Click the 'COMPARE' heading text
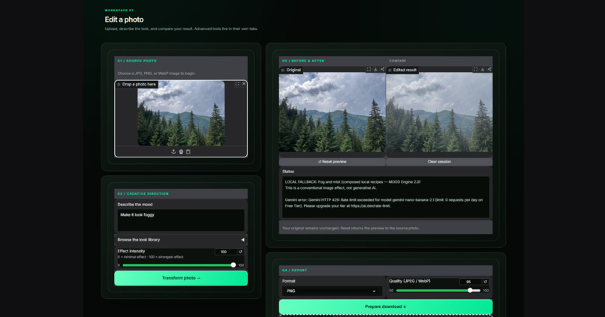Image resolution: width=605 pixels, height=317 pixels. click(x=397, y=61)
